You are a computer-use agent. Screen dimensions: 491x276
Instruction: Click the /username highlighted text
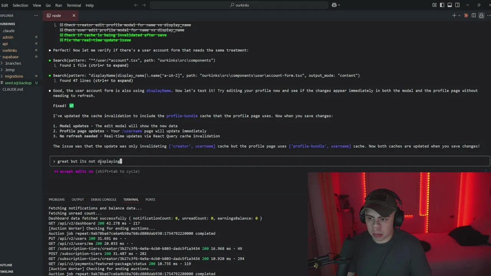click(132, 131)
